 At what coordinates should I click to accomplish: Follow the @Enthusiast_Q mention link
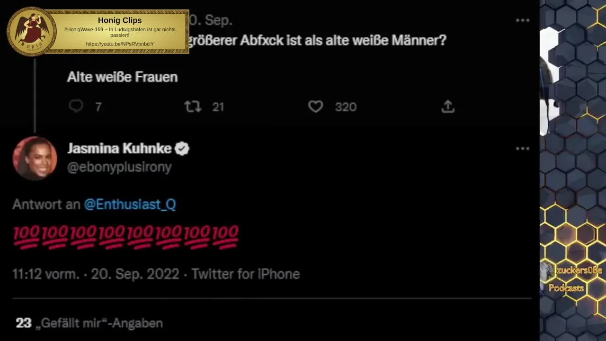point(130,205)
